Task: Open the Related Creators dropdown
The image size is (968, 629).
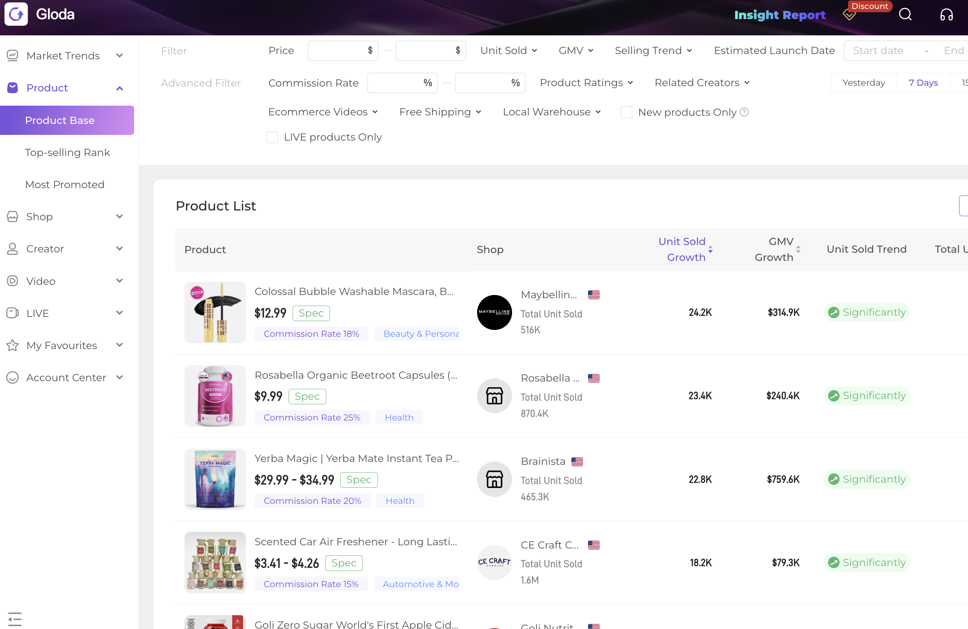Action: point(702,82)
